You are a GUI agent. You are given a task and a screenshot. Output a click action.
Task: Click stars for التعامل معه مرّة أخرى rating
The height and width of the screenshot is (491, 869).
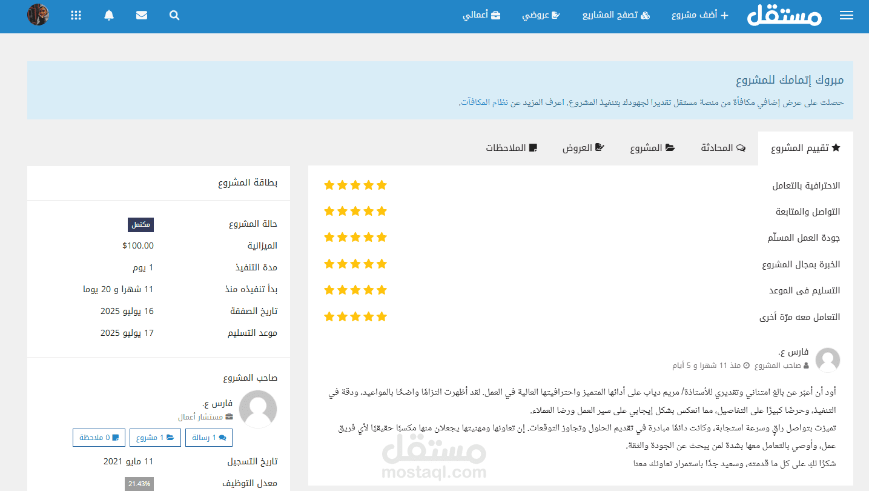(355, 316)
